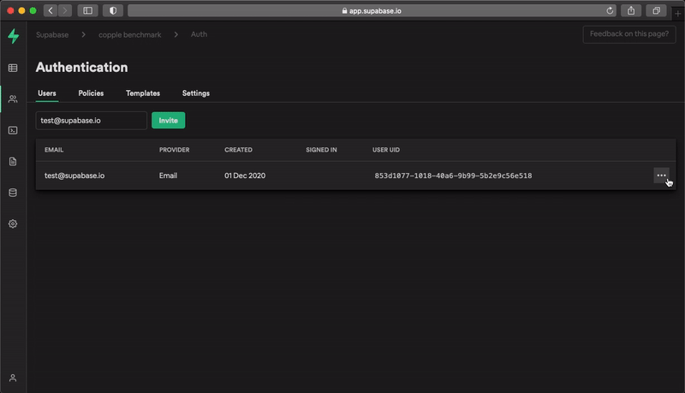This screenshot has width=685, height=393.
Task: Toggle the Safari sidebar button
Action: tap(87, 10)
